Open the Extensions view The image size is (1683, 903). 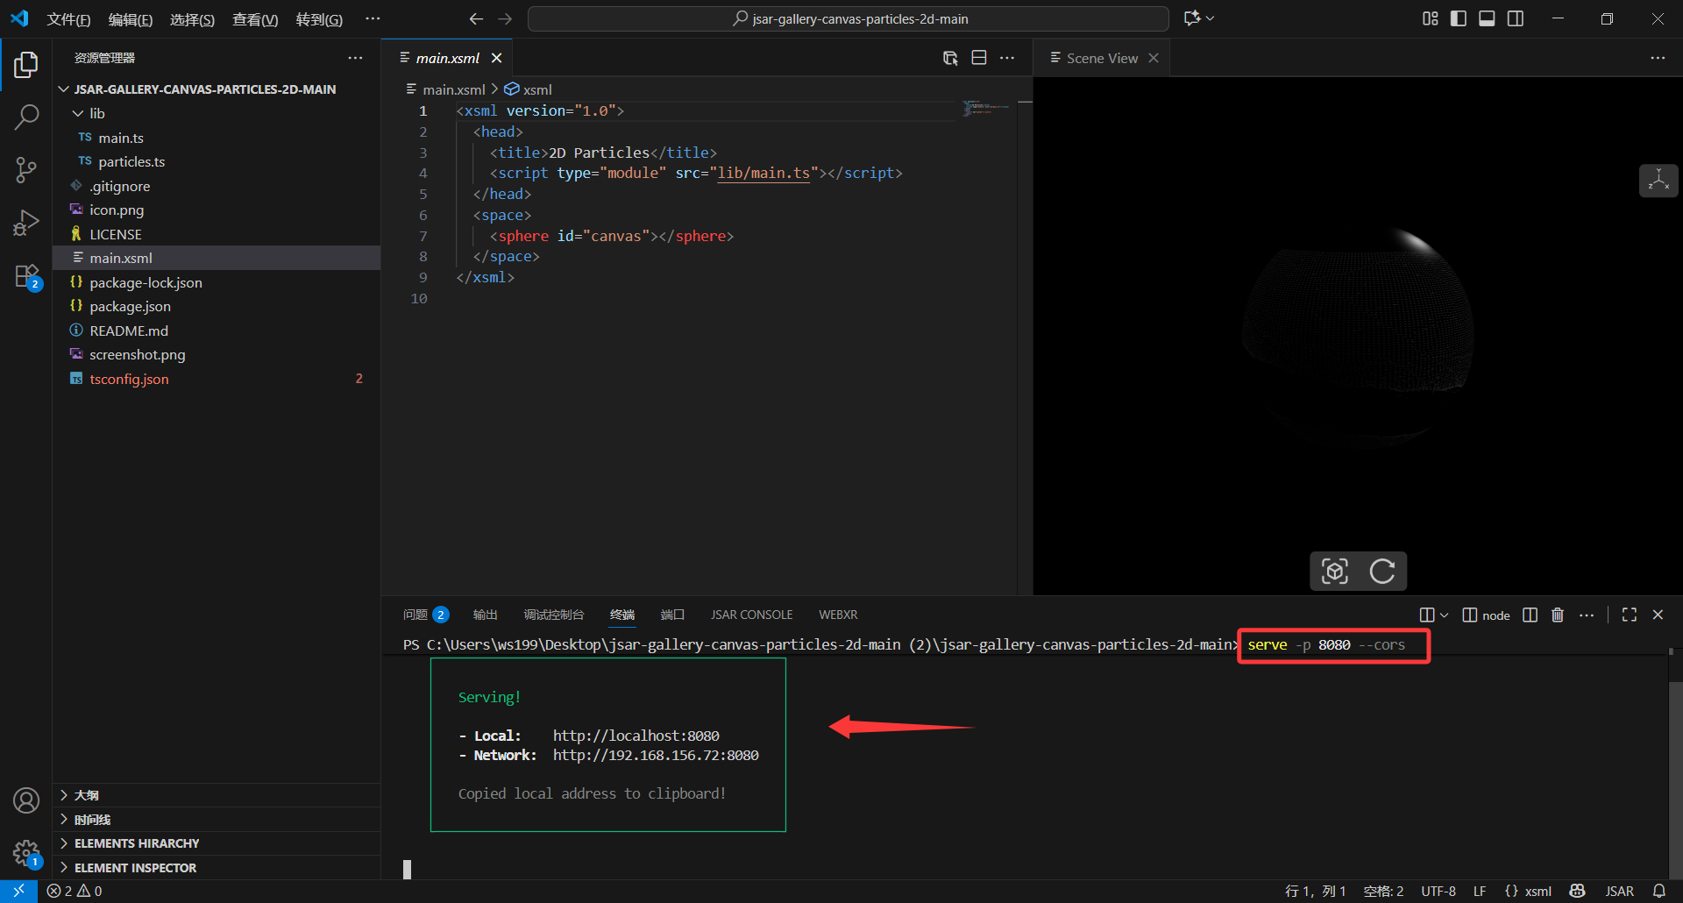[x=26, y=277]
